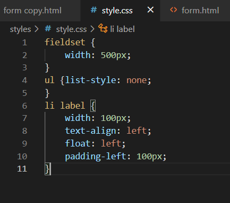Close the style.css tab
This screenshot has height=203, width=230.
click(150, 10)
